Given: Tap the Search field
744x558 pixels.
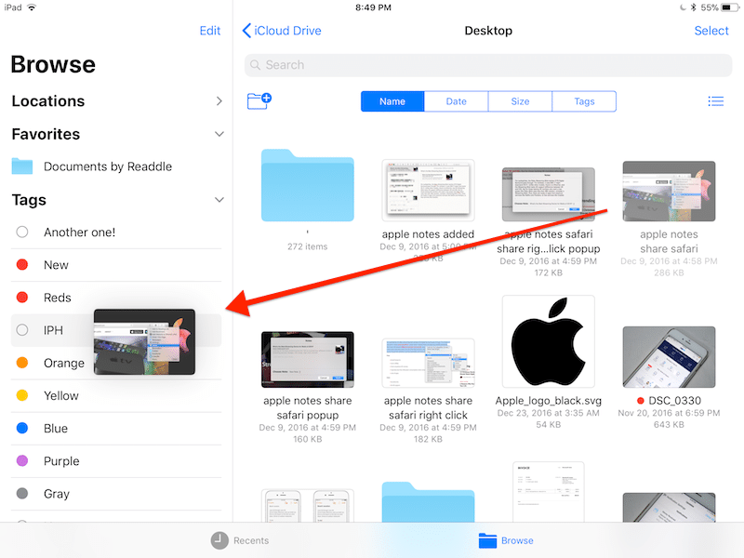Looking at the screenshot, I should point(488,65).
